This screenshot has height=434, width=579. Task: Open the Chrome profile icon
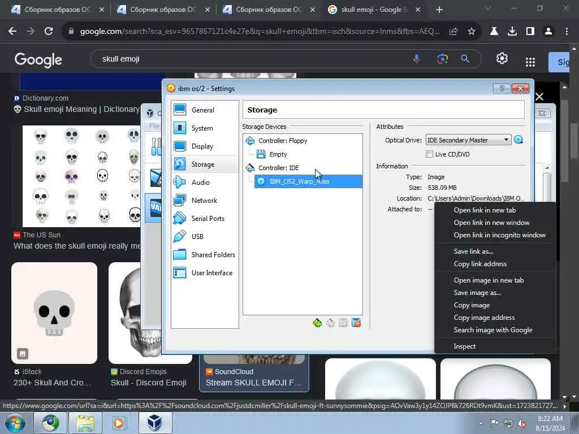[x=548, y=32]
